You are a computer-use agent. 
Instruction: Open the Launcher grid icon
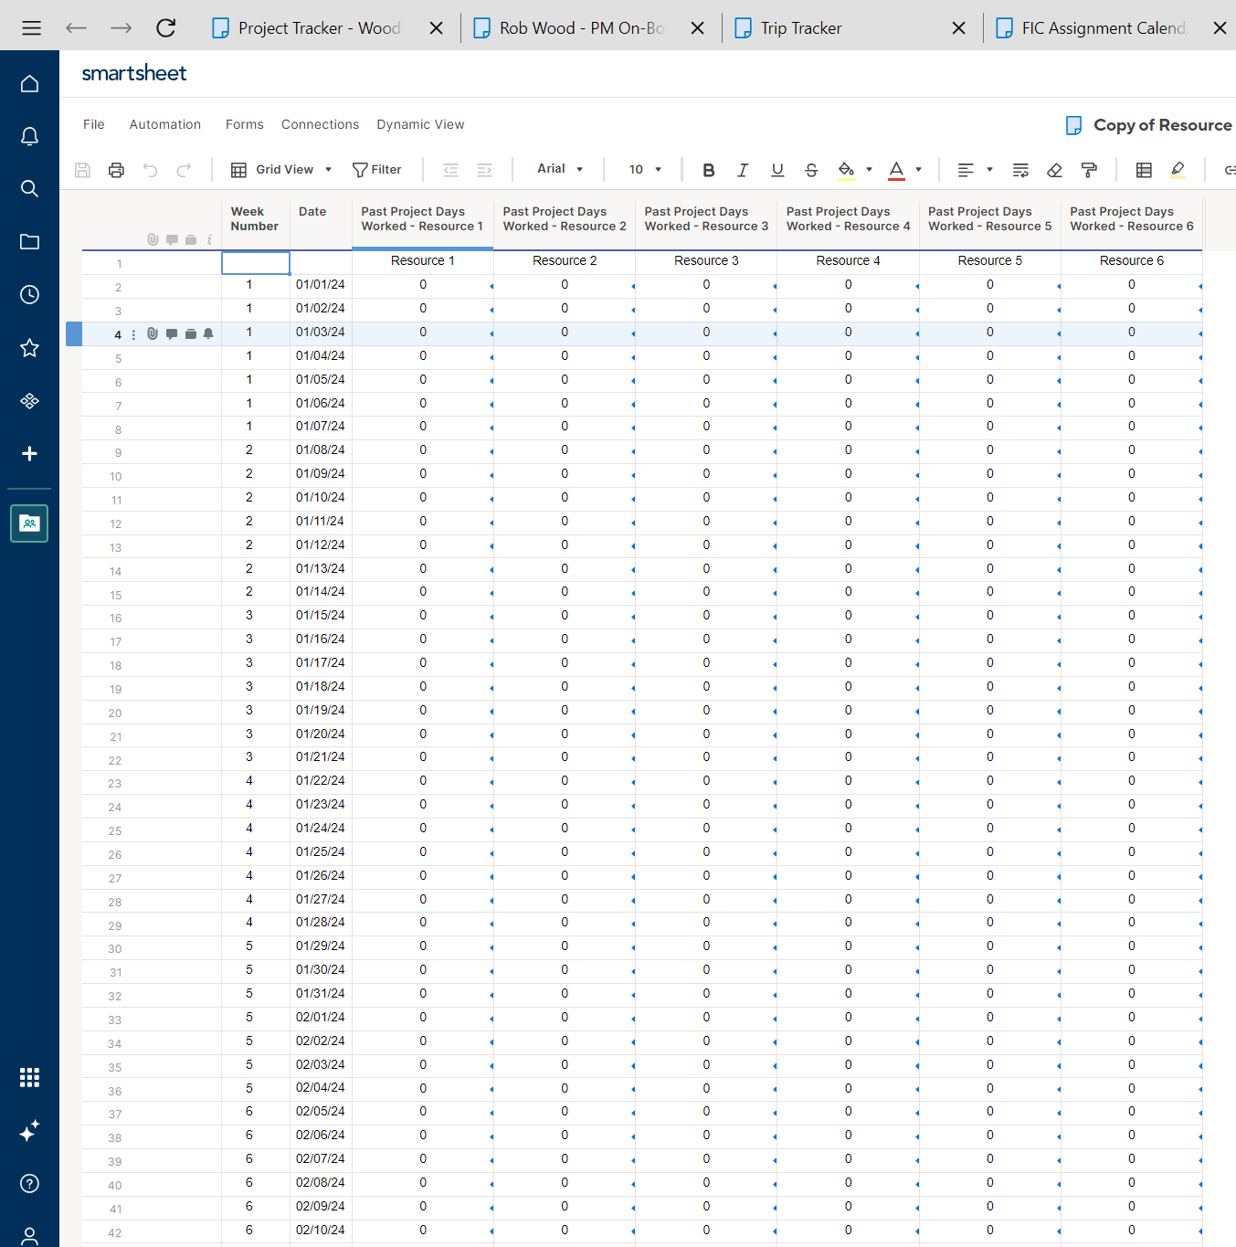pyautogui.click(x=29, y=1078)
